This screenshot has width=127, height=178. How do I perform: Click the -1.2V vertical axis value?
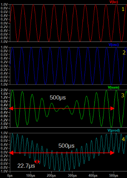[x=4, y=120]
